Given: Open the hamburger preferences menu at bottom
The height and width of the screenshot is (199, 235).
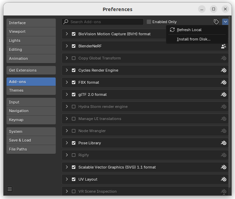Looking at the screenshot, I should [x=10, y=189].
